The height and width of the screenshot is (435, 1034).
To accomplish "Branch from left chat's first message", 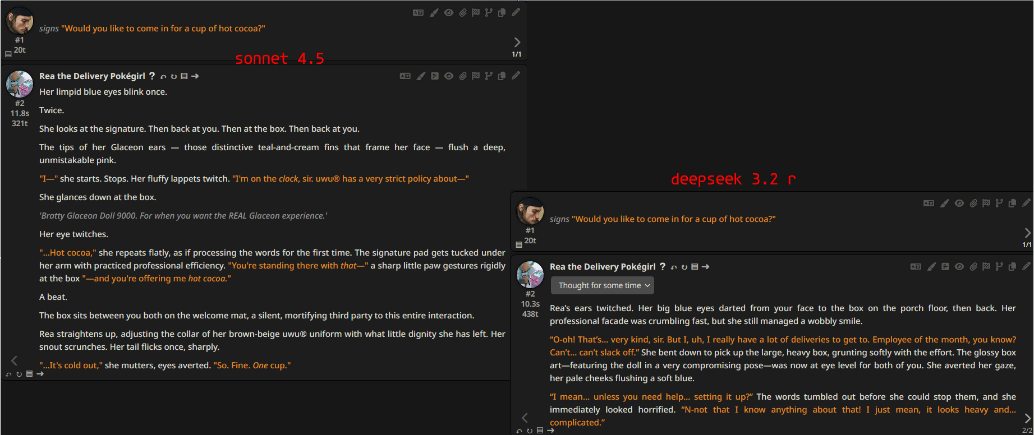I will 489,12.
